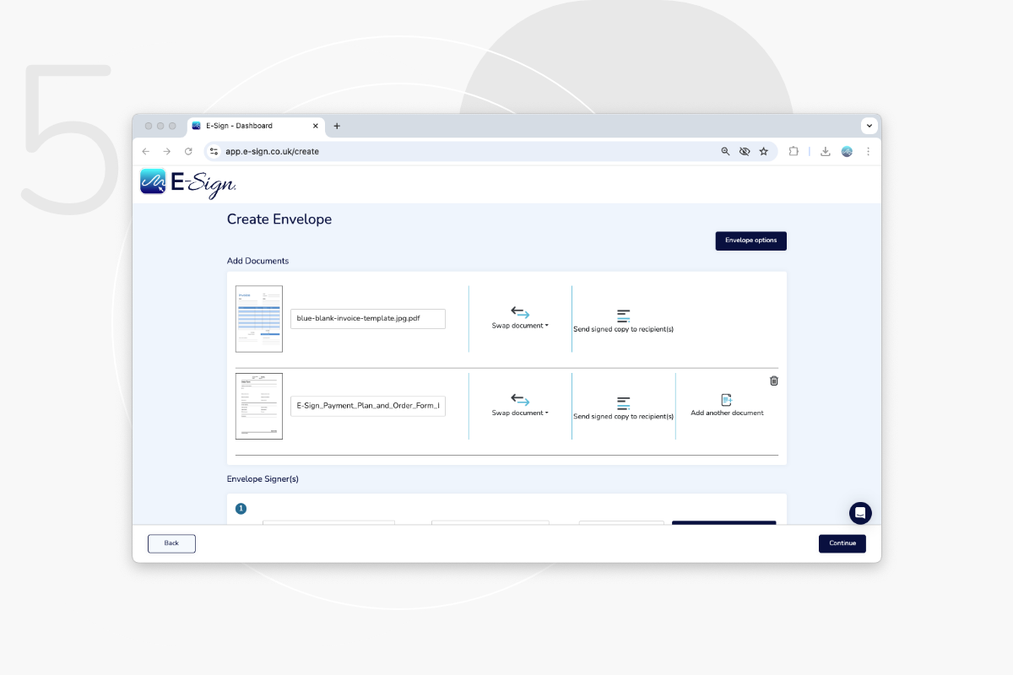Open the tab search chevron dropdown

coord(869,126)
